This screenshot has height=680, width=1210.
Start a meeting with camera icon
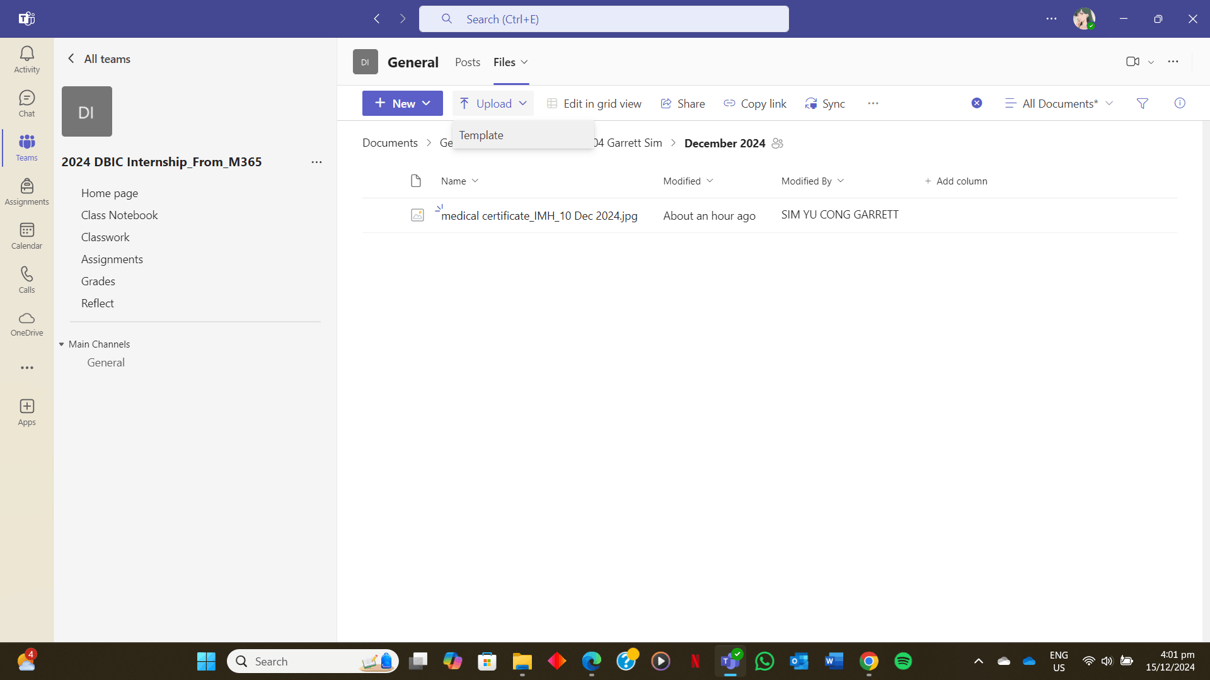coord(1132,62)
